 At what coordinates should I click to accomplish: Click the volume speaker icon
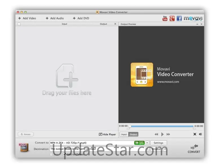point(200,134)
